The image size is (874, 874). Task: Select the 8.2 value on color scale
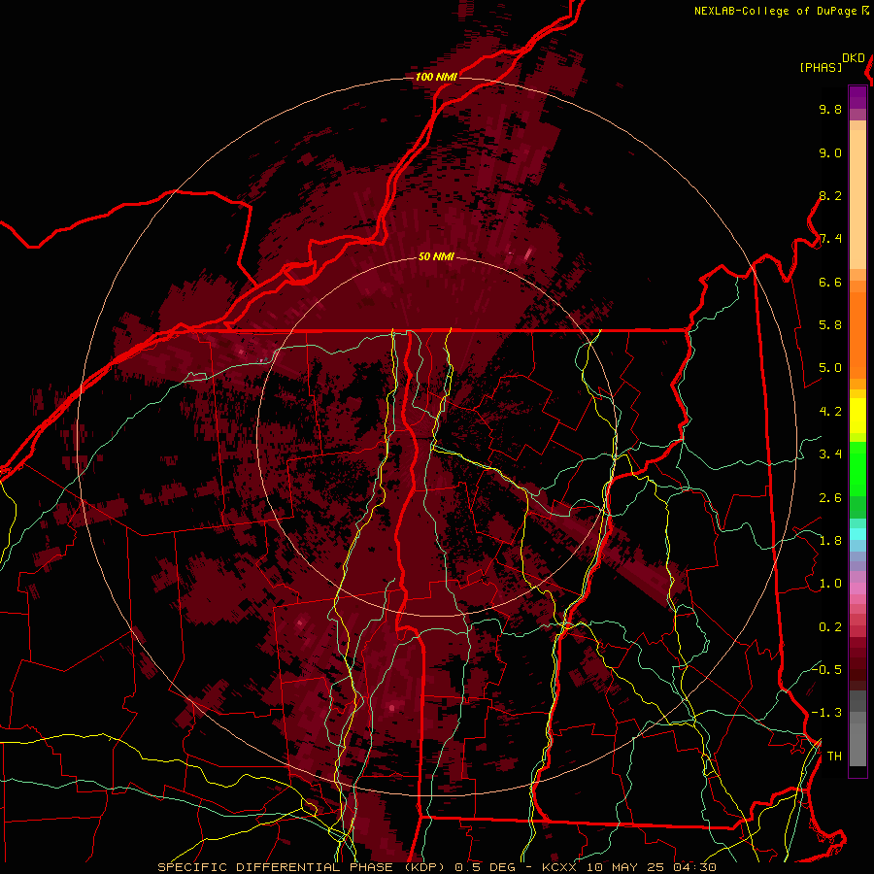tap(830, 195)
